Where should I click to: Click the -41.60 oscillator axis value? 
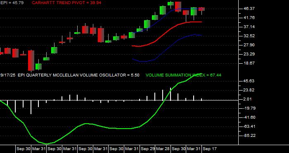point(249,117)
